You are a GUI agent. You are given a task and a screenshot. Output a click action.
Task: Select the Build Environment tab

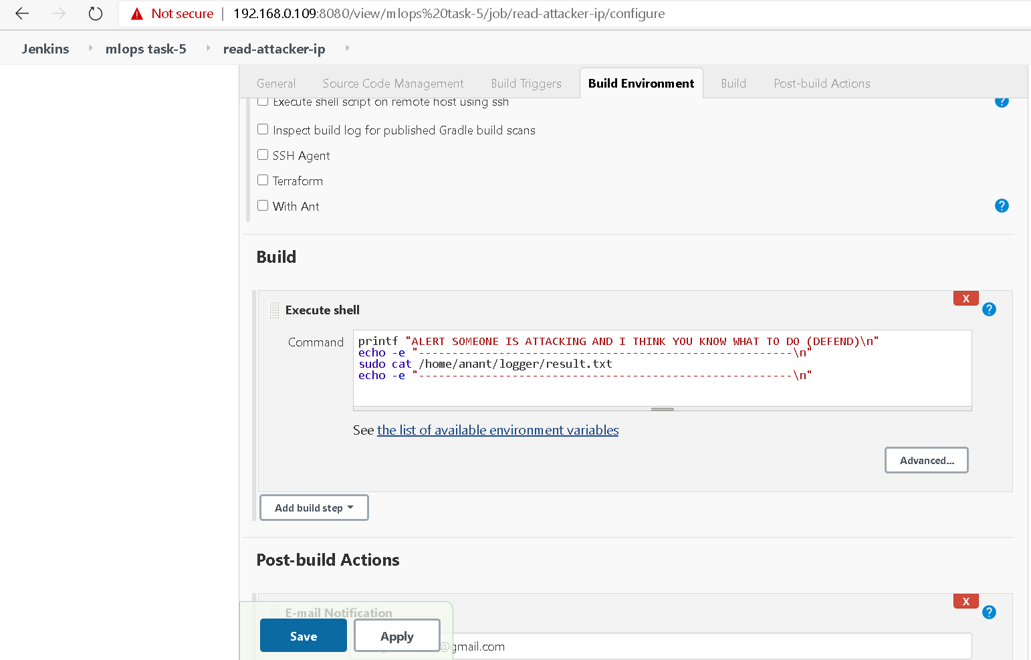pos(641,84)
